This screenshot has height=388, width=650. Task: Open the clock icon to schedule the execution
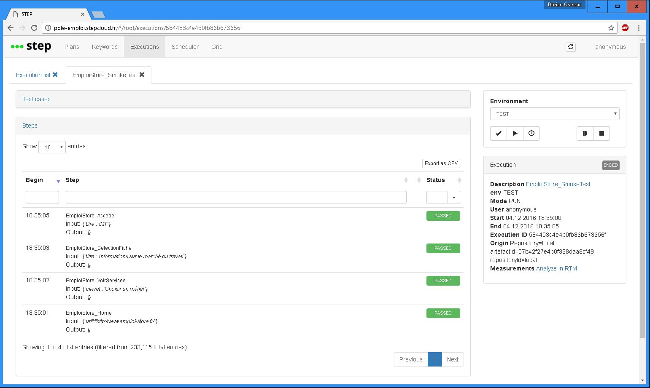click(x=531, y=133)
